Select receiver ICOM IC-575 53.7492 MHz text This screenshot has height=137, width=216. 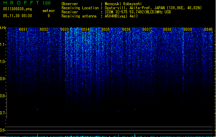[138, 12]
